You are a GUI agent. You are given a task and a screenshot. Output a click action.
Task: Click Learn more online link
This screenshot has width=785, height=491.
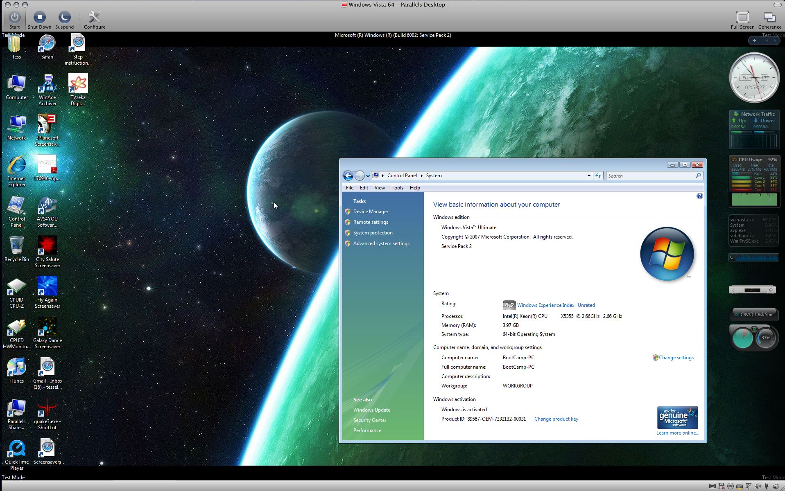click(677, 433)
